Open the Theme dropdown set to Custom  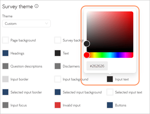coord(26,24)
